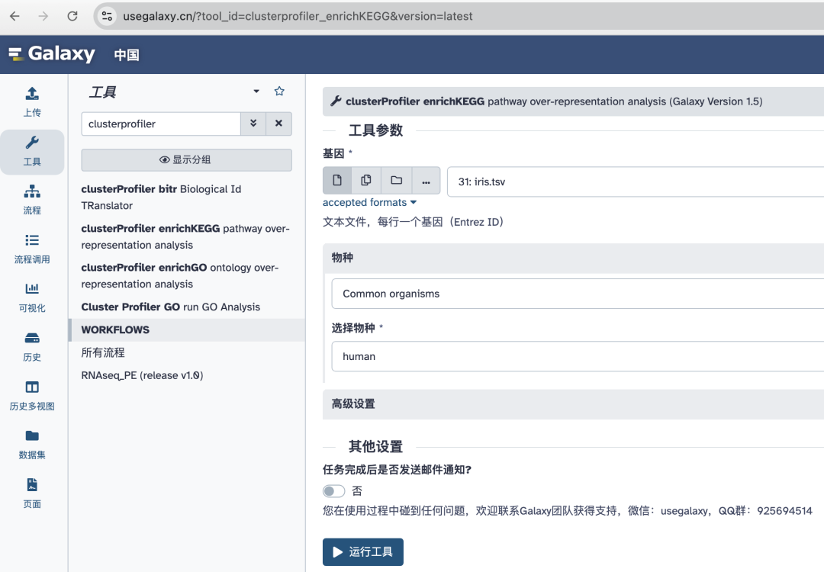
Task: Click the 中国 header label
Action: point(127,55)
